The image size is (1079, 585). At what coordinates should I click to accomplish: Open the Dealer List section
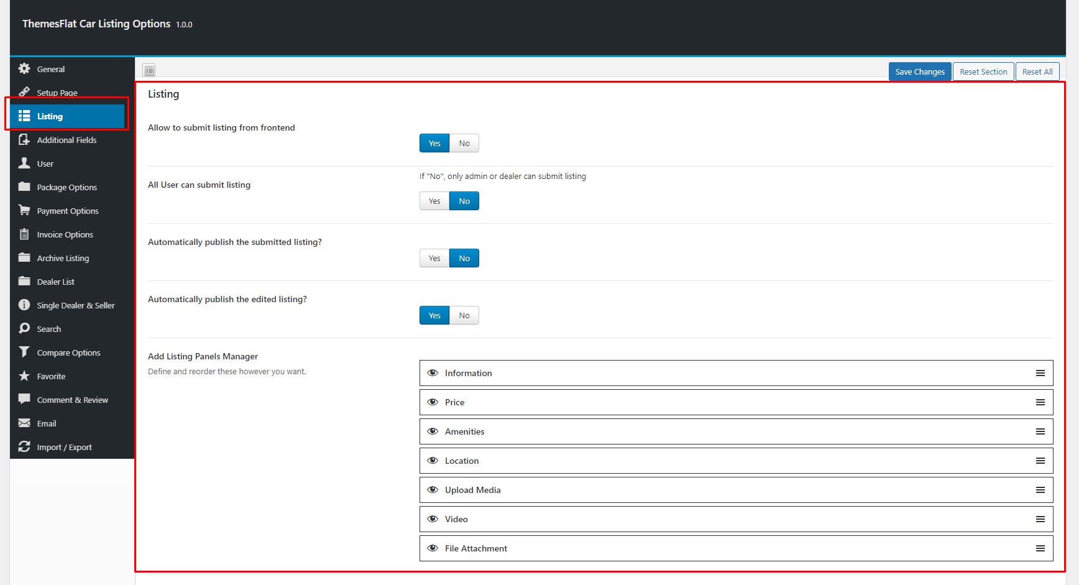[x=72, y=282]
